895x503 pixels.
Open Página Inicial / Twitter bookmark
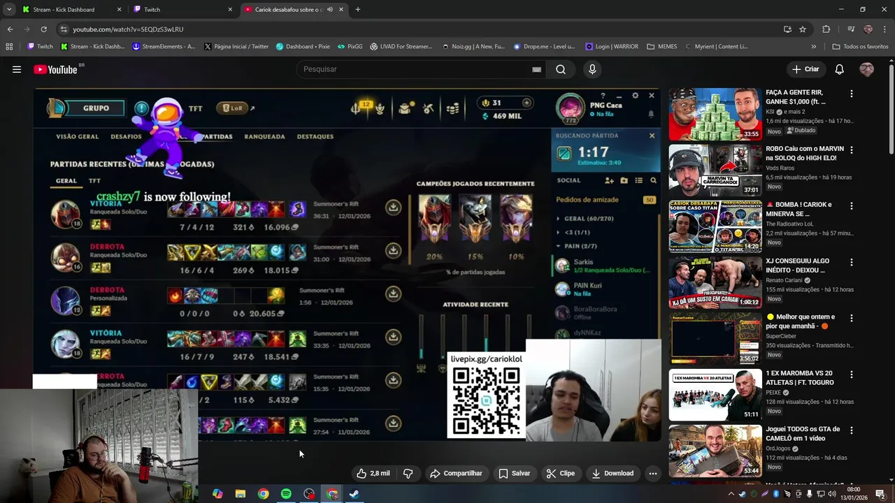pyautogui.click(x=236, y=47)
